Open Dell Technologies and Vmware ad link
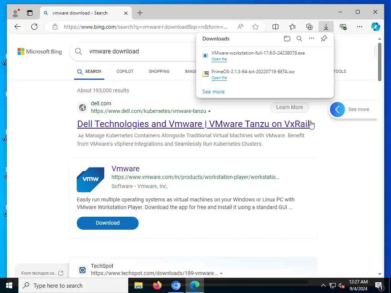 [x=194, y=124]
